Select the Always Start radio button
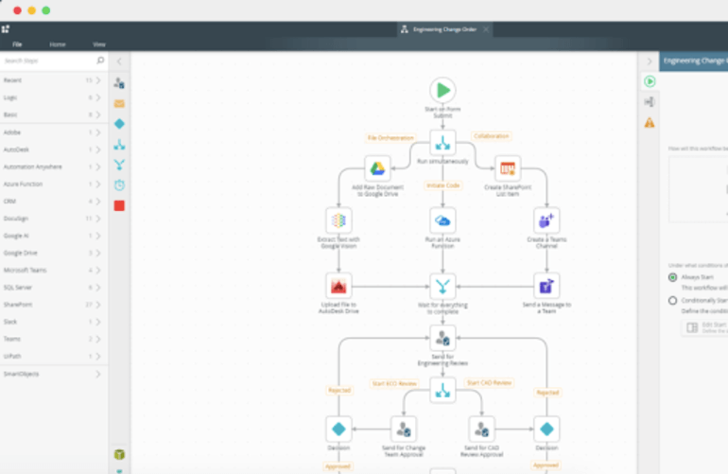The image size is (728, 474). [x=672, y=277]
